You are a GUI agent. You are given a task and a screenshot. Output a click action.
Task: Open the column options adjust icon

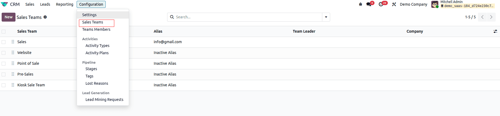point(495,31)
